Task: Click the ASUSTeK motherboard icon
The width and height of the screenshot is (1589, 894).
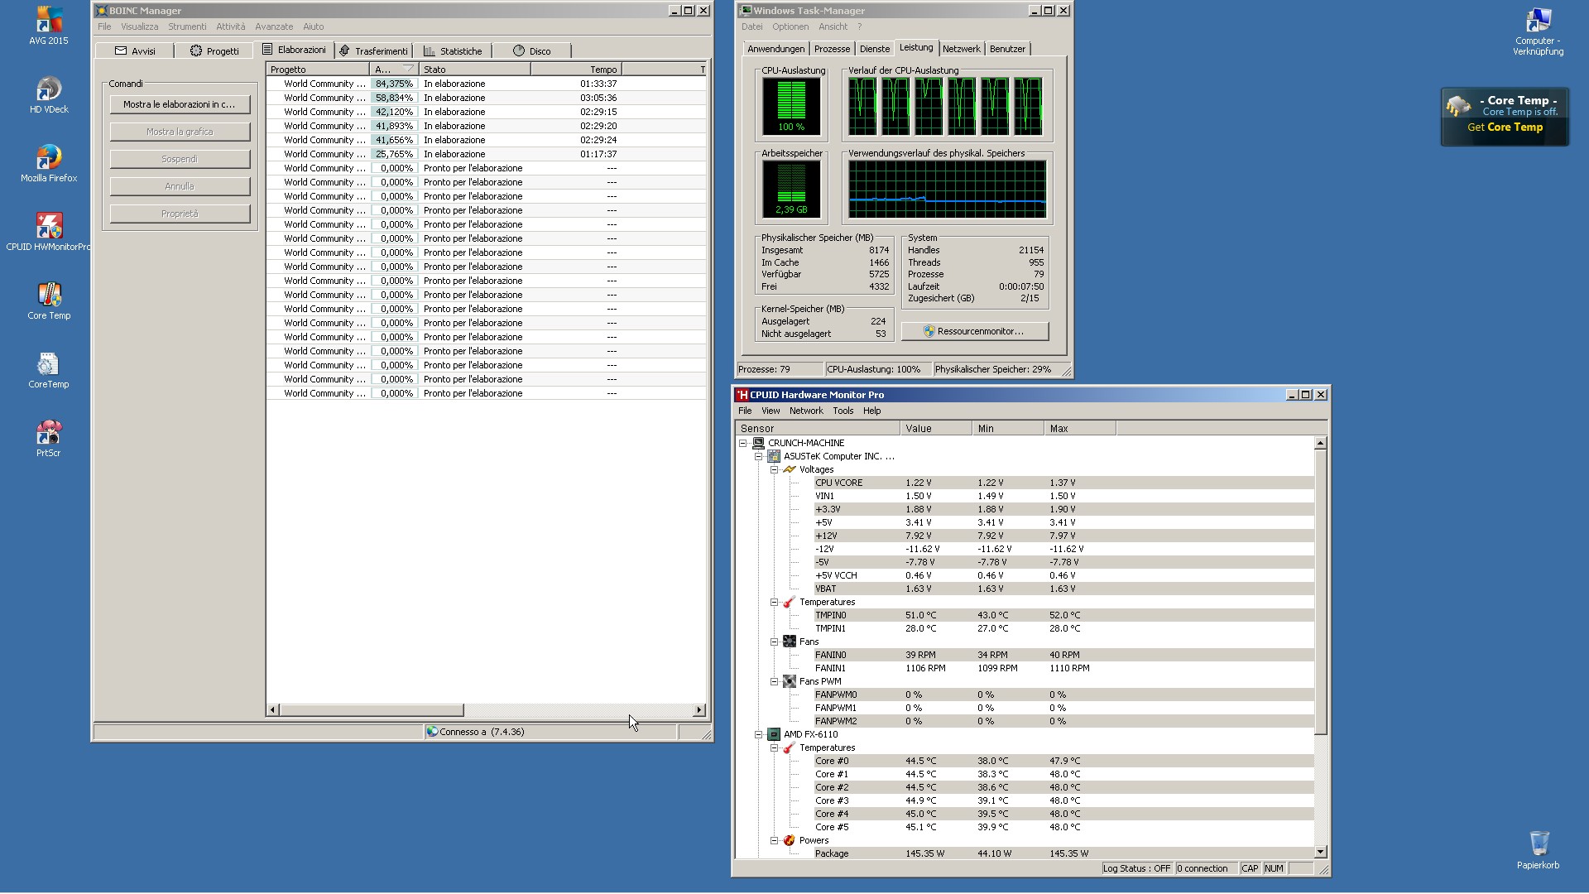Action: [x=774, y=456]
